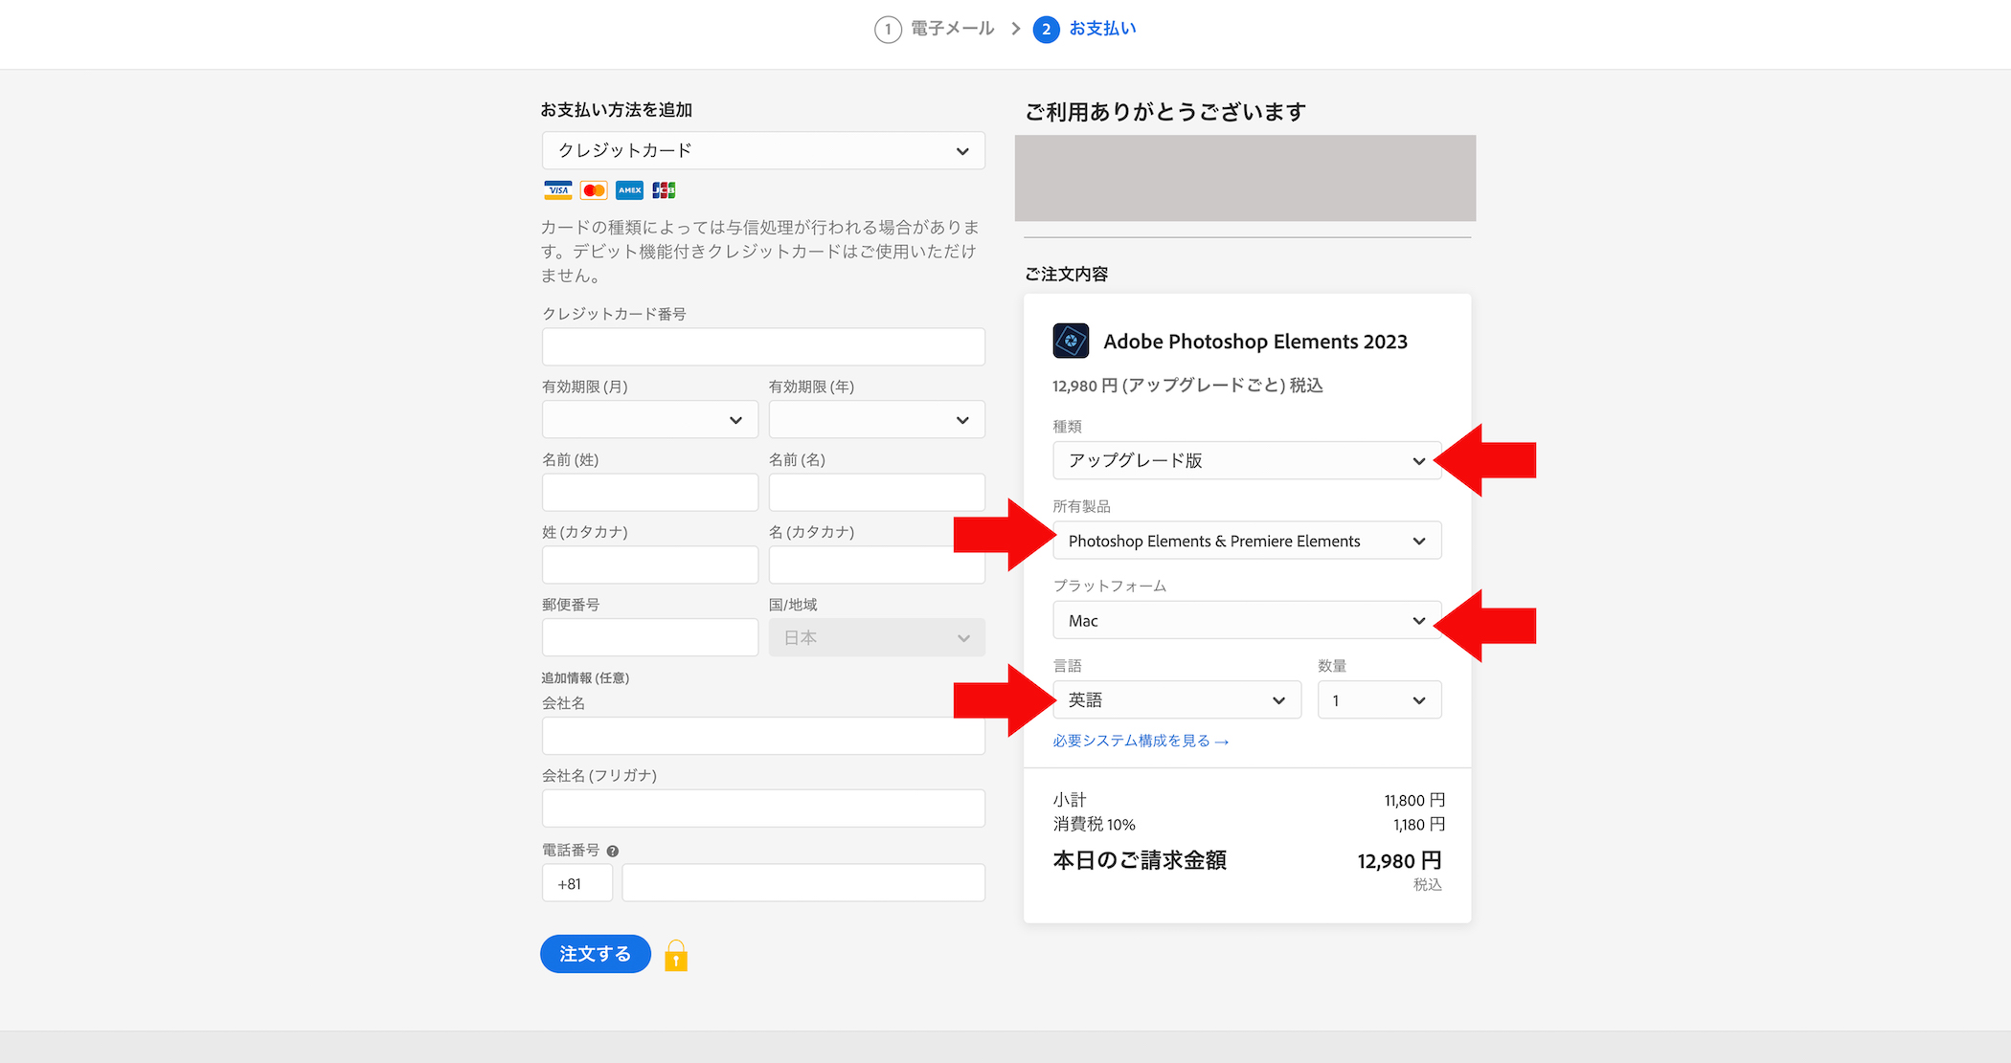This screenshot has height=1063, width=2011.
Task: Click the phone number help question icon
Action: pos(613,851)
